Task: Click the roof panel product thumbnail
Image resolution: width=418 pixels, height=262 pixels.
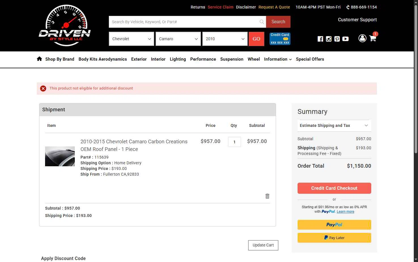Action: pyautogui.click(x=60, y=156)
